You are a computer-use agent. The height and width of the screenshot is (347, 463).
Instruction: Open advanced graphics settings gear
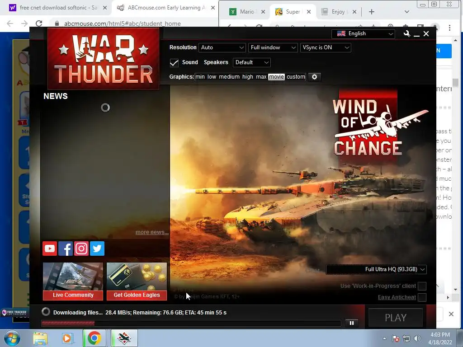[315, 77]
